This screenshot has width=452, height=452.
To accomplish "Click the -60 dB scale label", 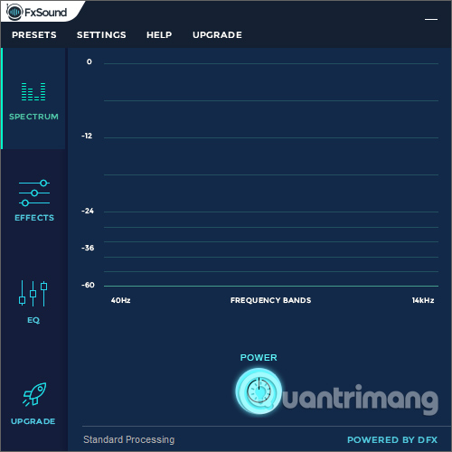I will point(88,285).
